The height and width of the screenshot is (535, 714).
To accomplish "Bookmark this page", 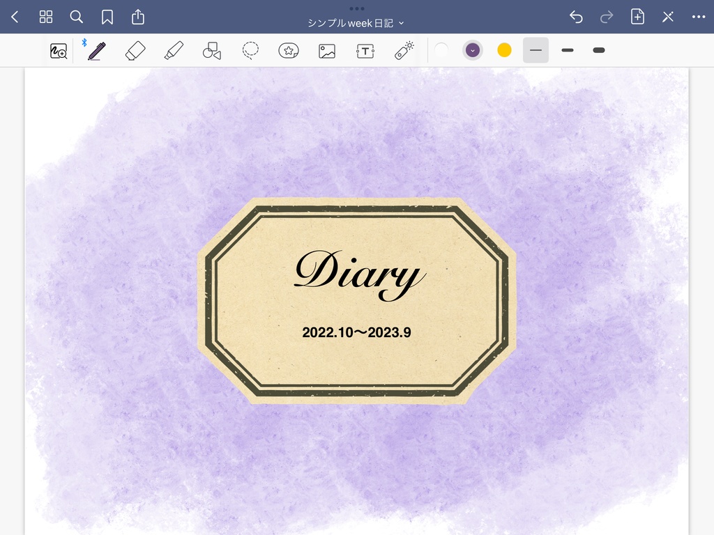I will tap(107, 17).
